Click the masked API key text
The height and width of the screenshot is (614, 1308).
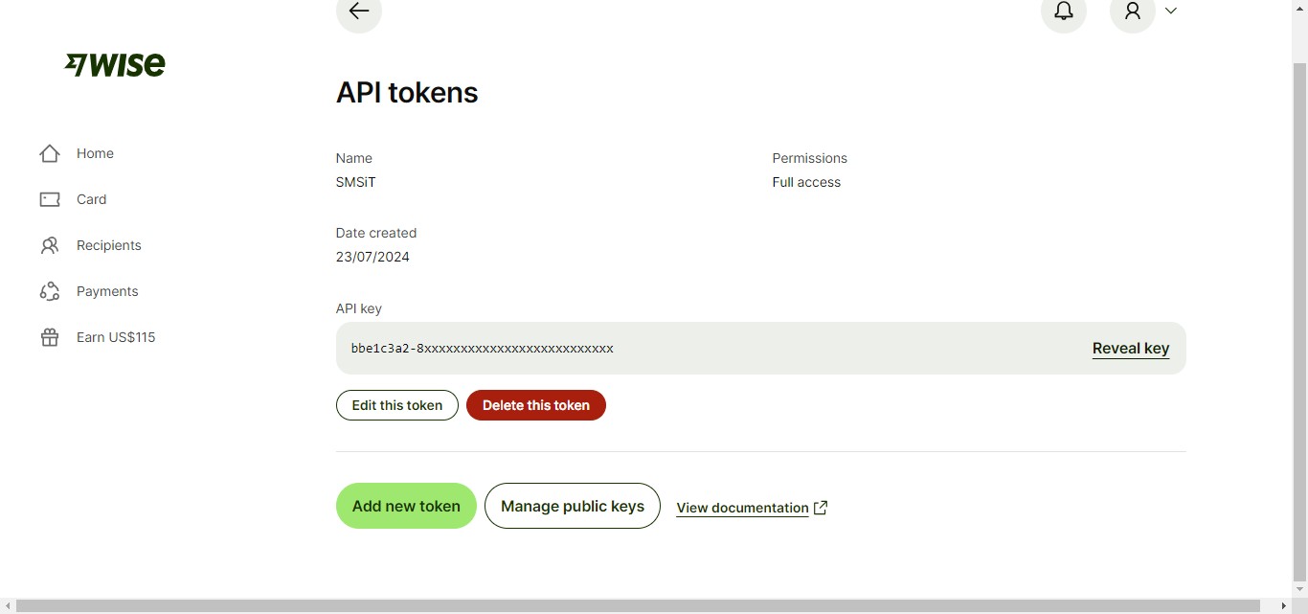point(482,349)
